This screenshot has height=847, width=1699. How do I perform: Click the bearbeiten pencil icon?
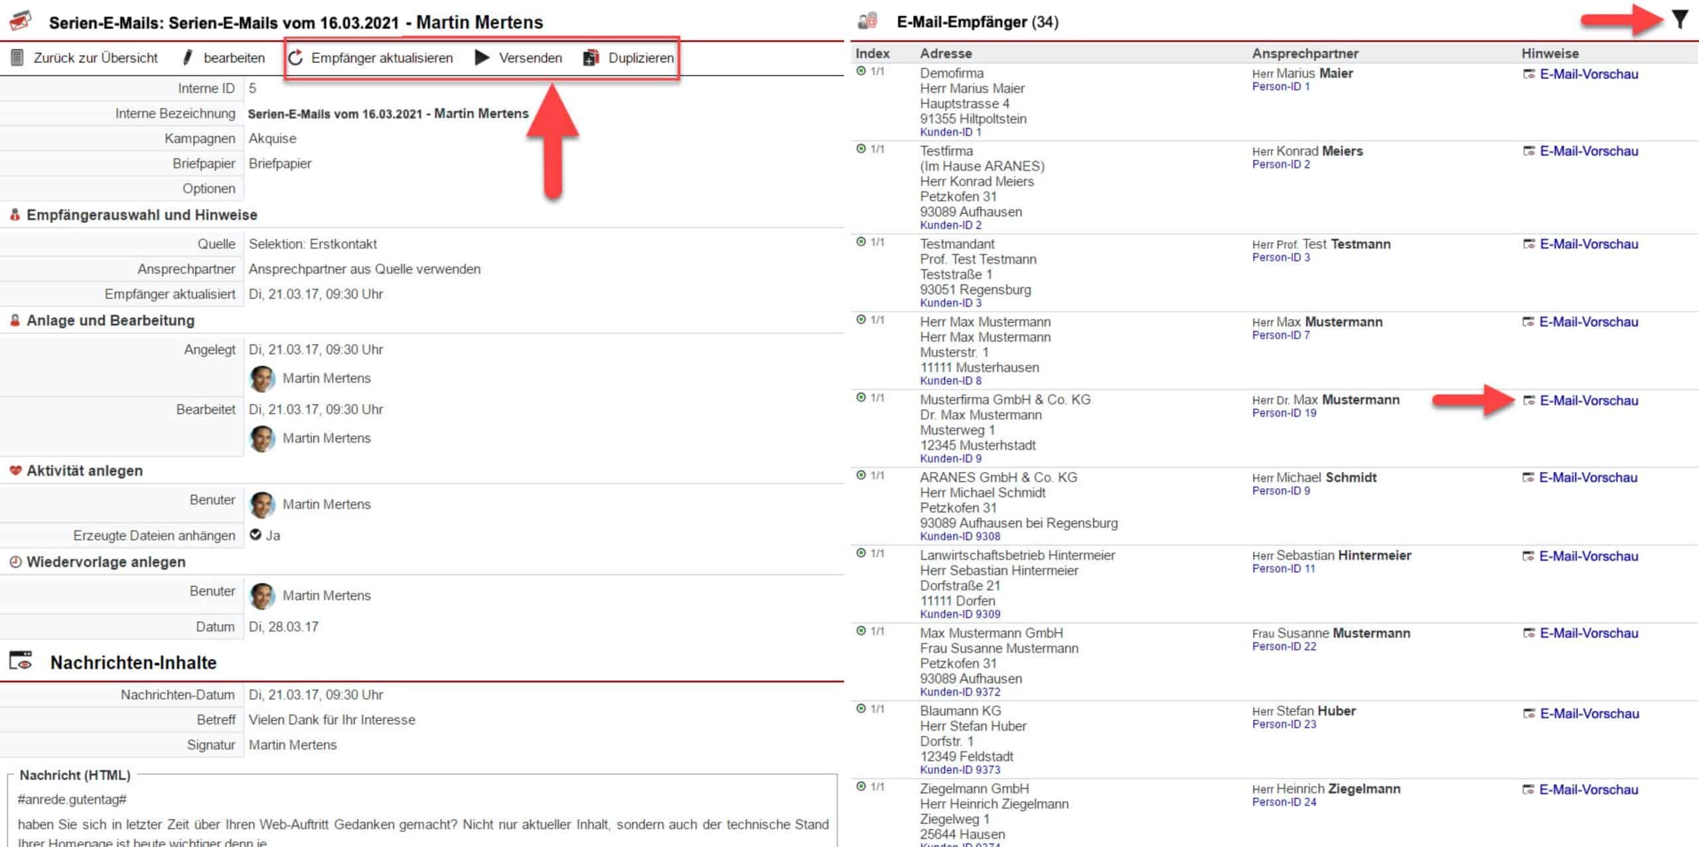[x=188, y=58]
